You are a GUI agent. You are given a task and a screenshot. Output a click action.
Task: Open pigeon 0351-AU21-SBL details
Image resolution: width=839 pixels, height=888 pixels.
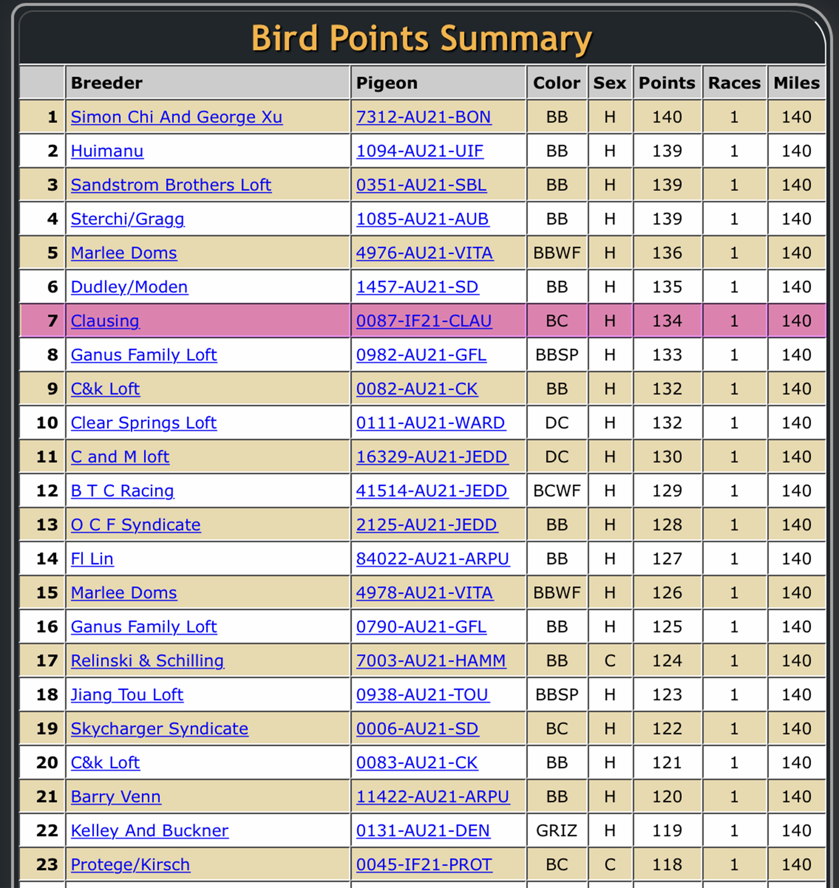[x=421, y=185]
